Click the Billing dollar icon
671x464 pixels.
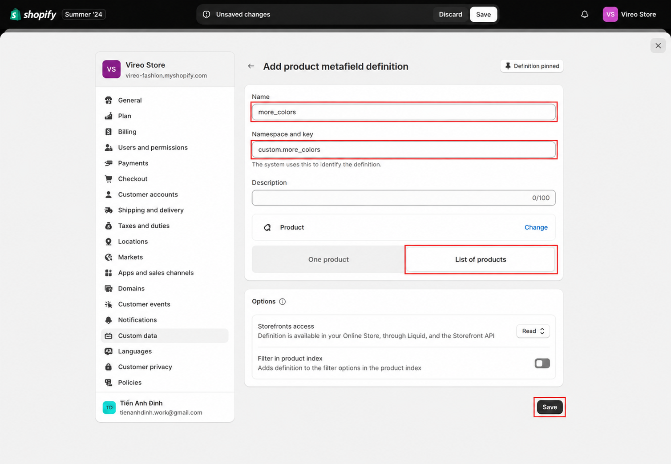tap(109, 132)
